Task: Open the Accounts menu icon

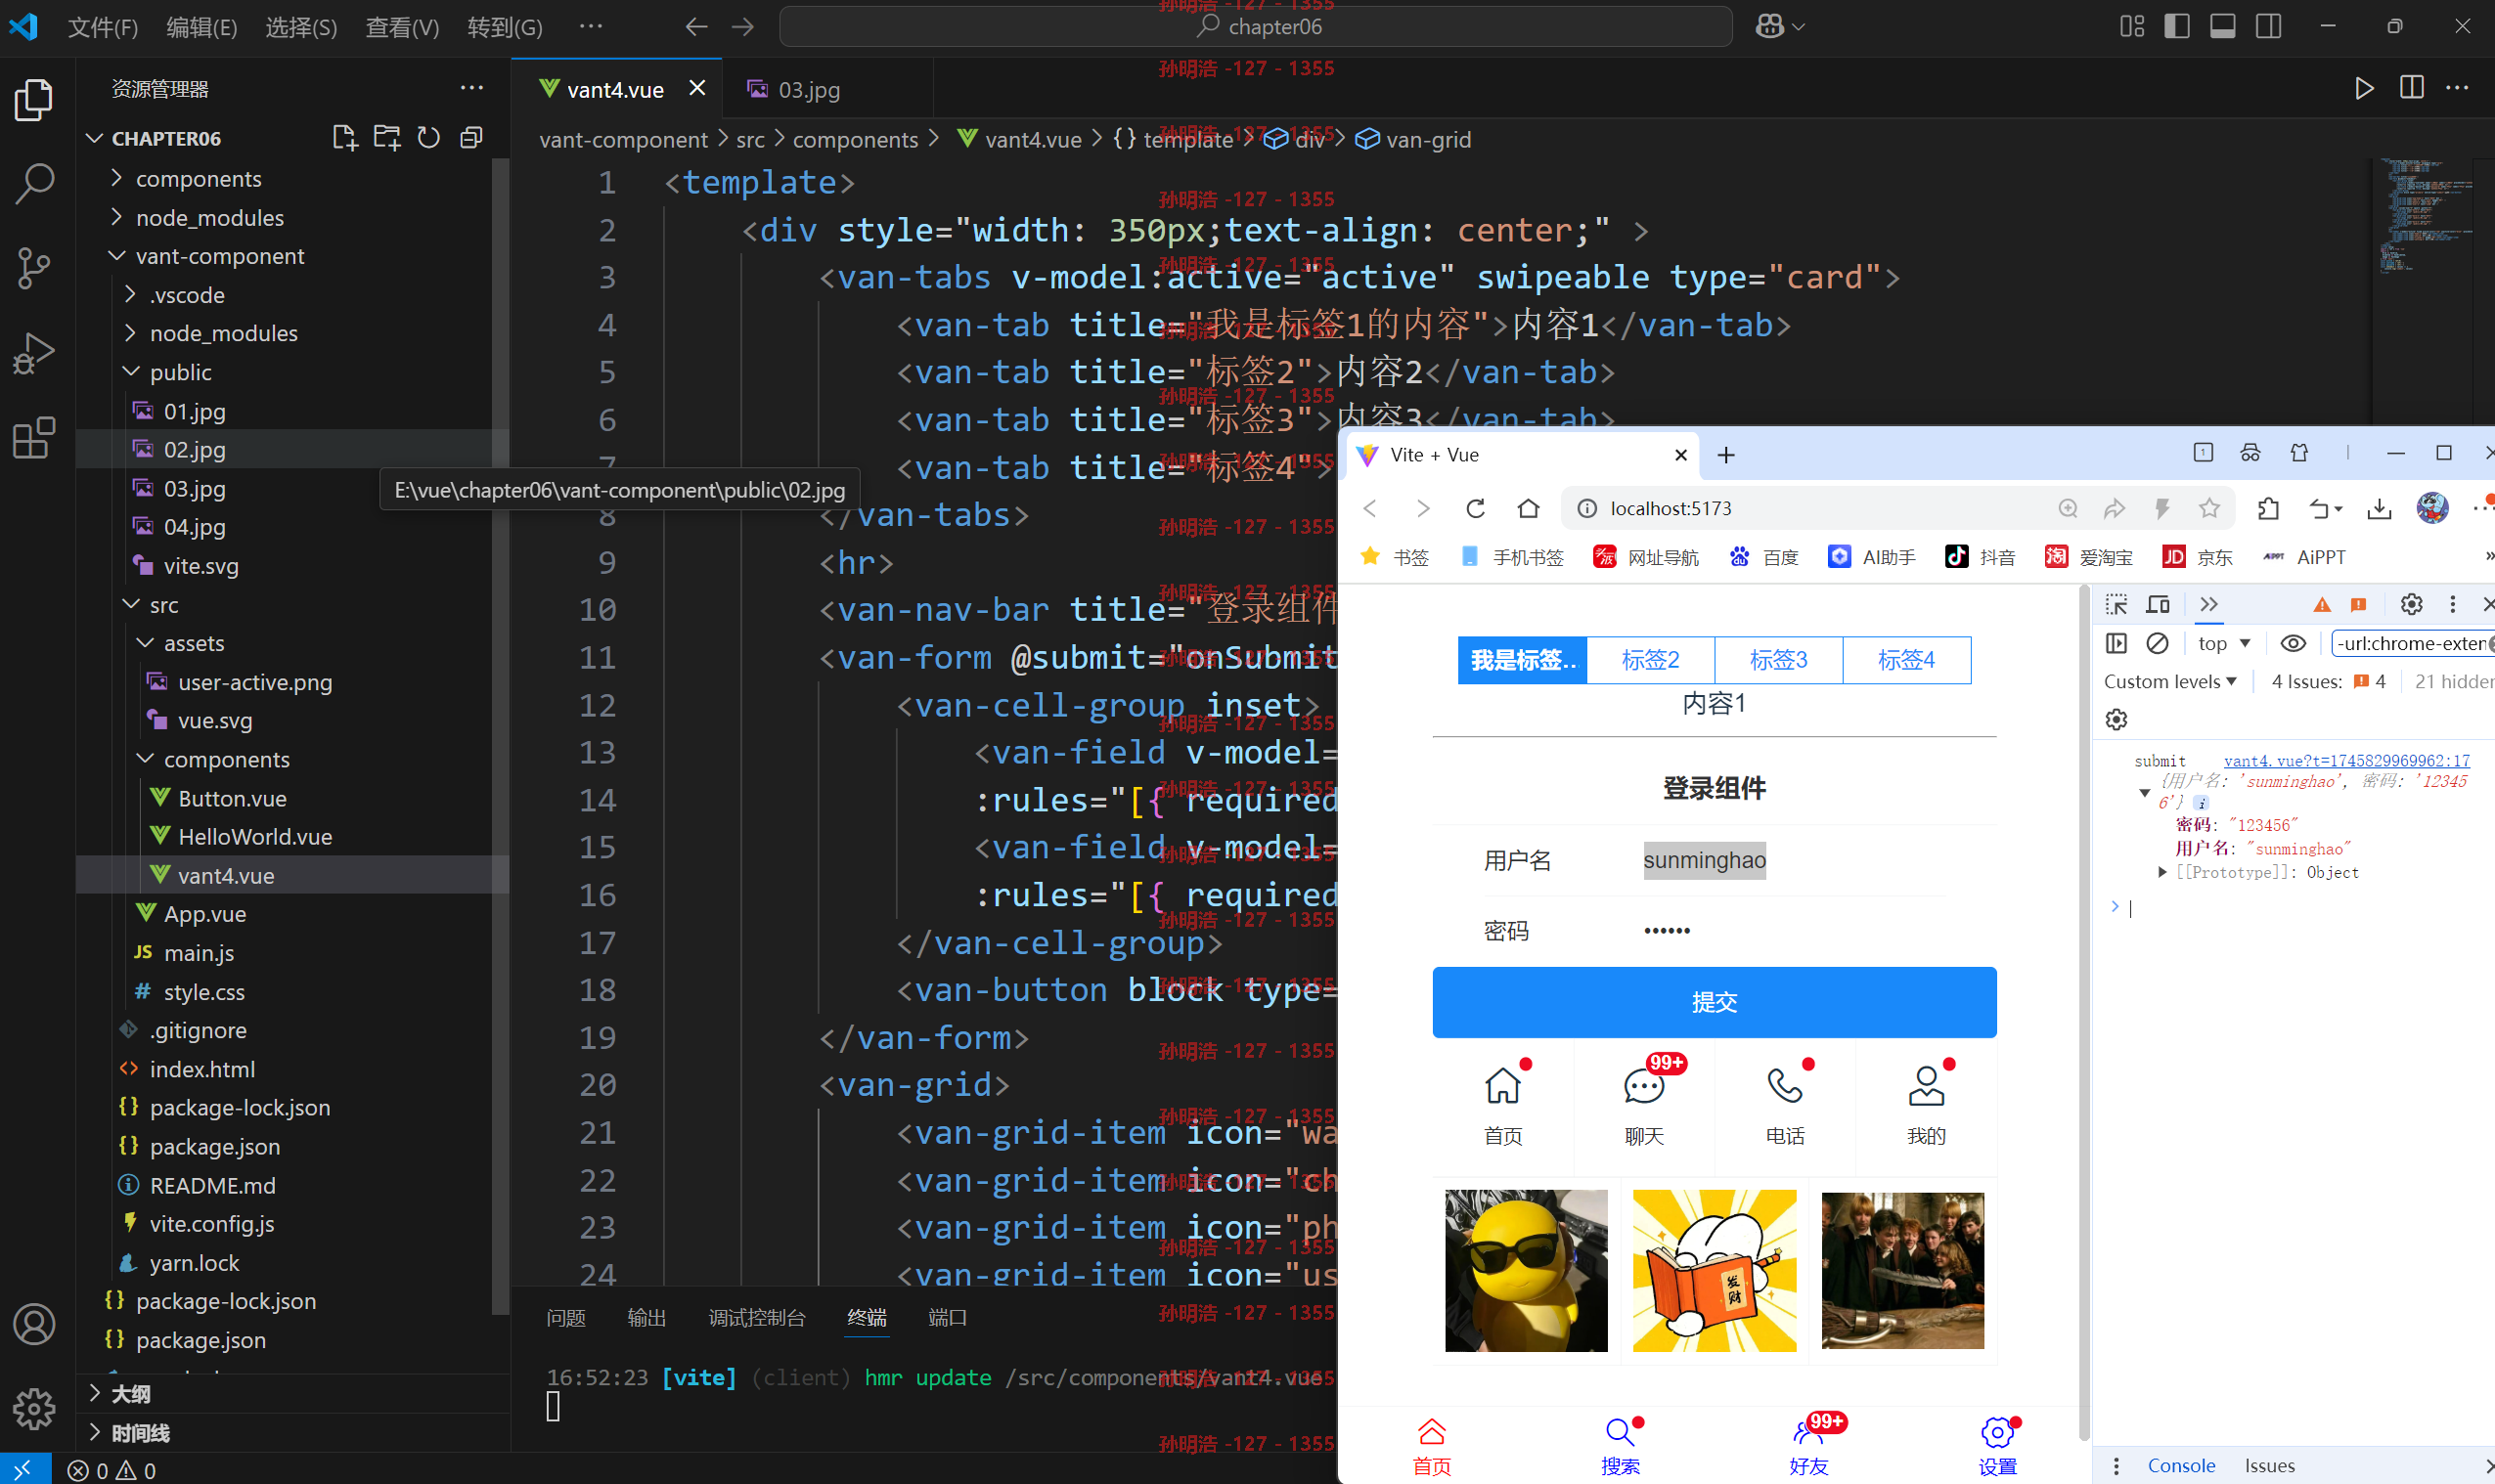Action: point(34,1324)
